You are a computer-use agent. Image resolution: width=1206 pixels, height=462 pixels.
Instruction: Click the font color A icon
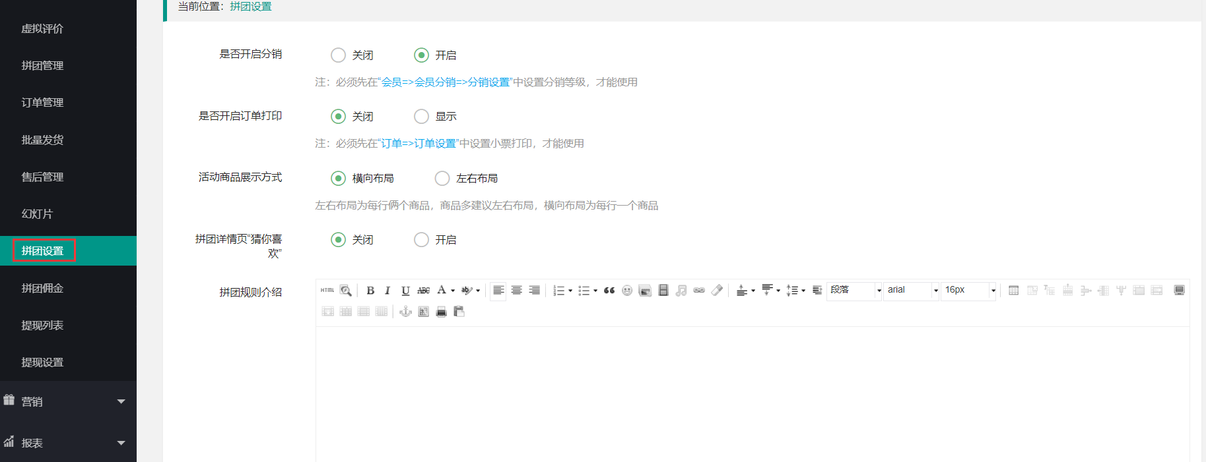(x=442, y=291)
